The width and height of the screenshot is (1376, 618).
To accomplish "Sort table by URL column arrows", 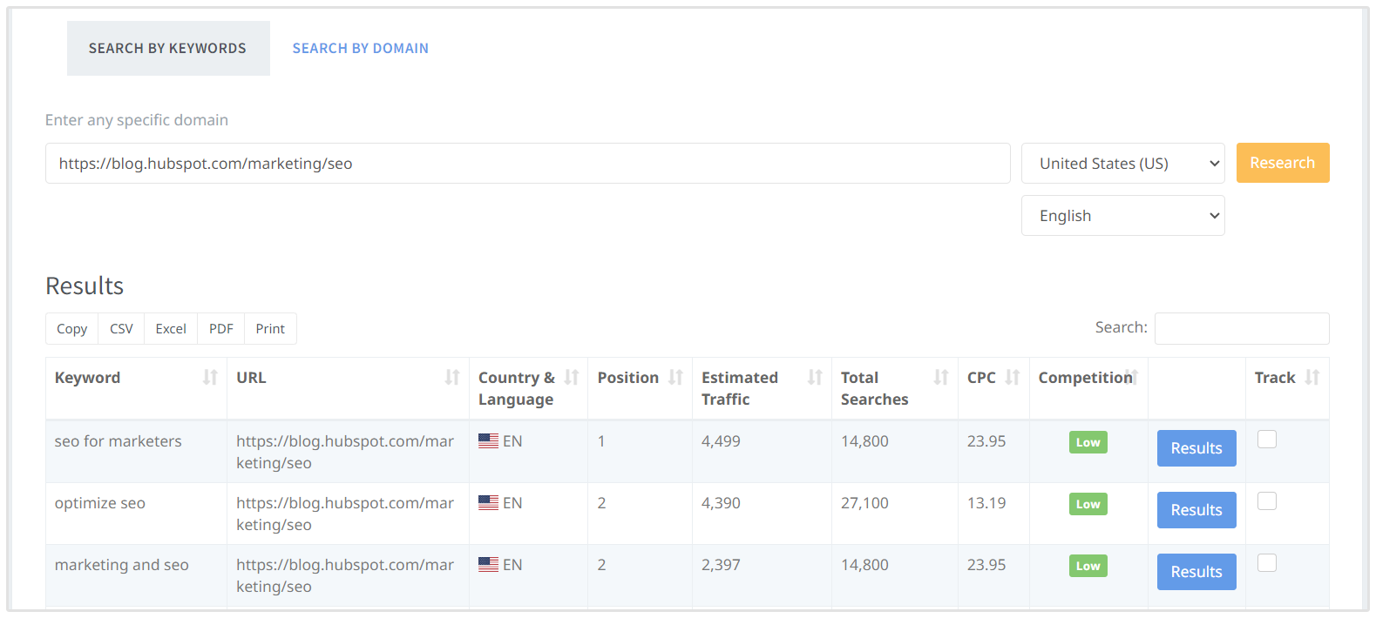I will 452,377.
